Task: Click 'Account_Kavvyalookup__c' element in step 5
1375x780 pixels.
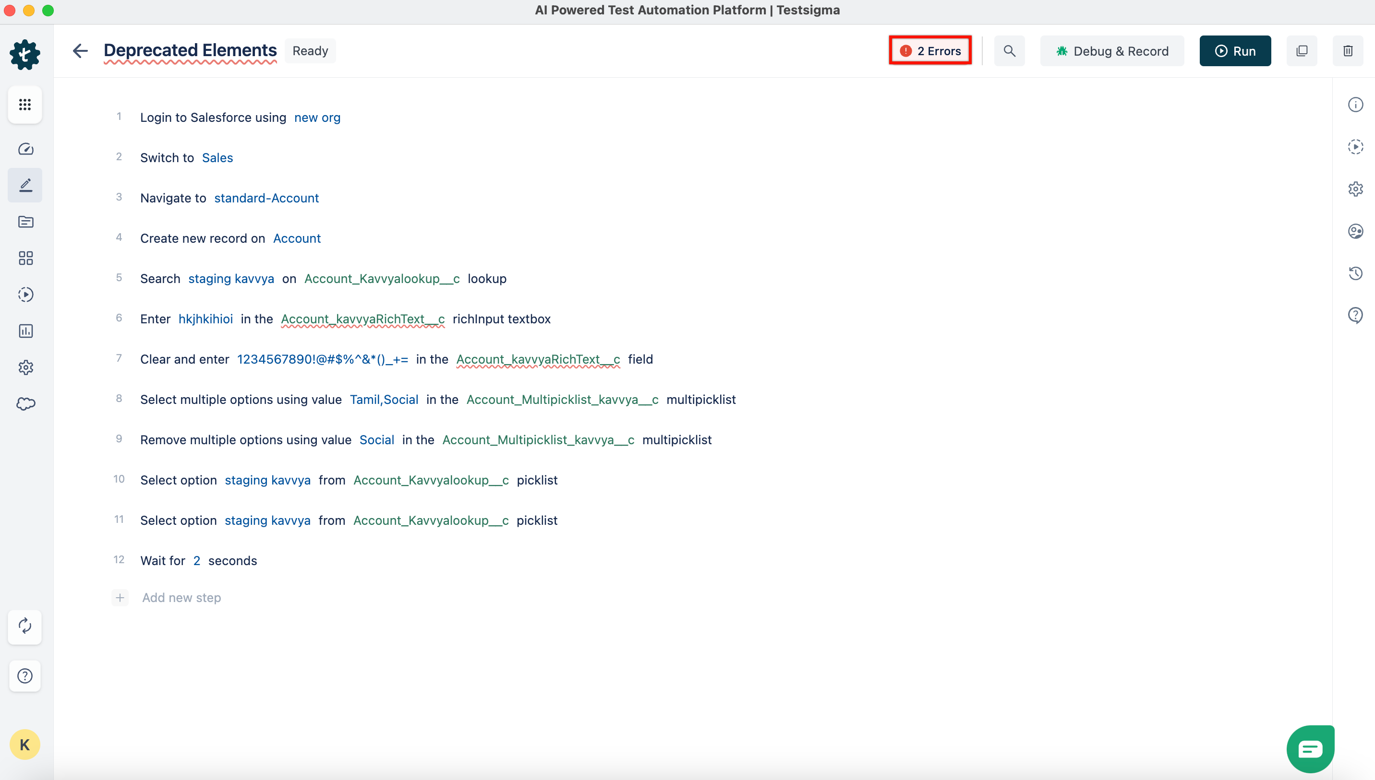Action: 382,279
